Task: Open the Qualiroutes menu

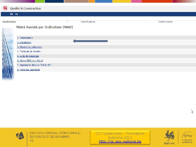Action: (9, 22)
